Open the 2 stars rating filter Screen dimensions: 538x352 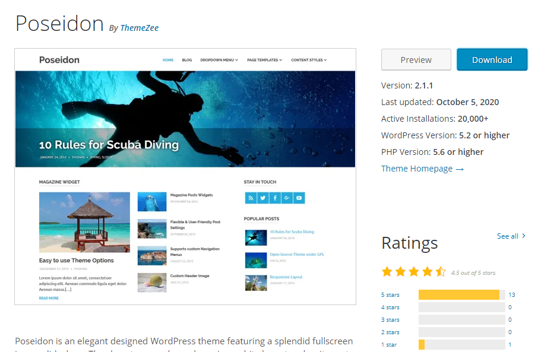click(x=390, y=332)
